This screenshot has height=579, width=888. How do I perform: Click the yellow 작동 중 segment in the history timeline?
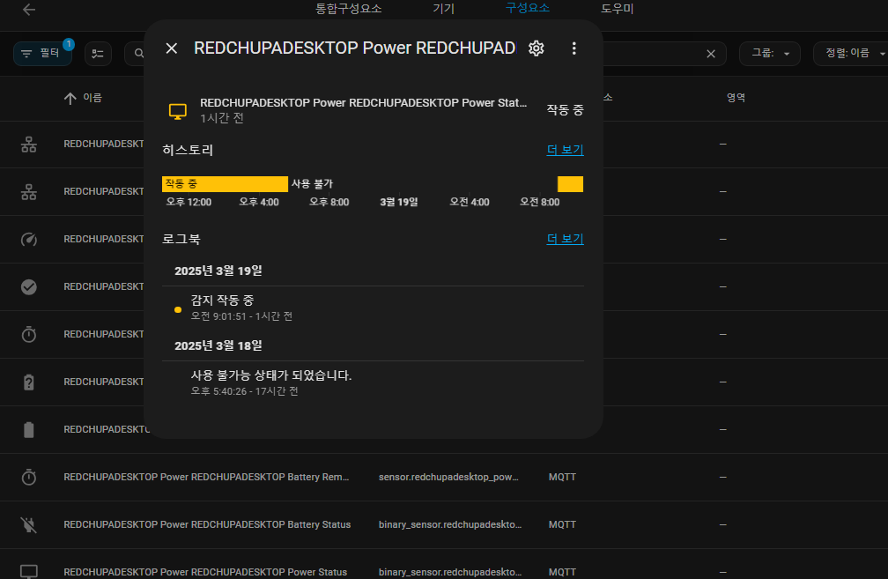[x=225, y=184]
